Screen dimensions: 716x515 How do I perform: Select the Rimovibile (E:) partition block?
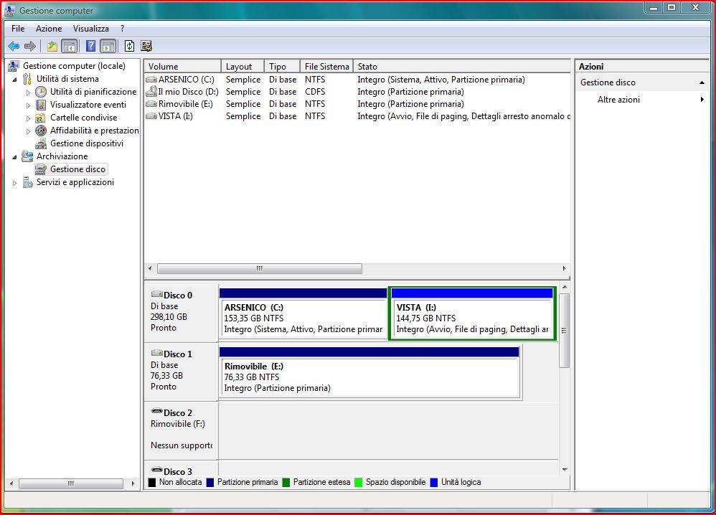pyautogui.click(x=369, y=372)
